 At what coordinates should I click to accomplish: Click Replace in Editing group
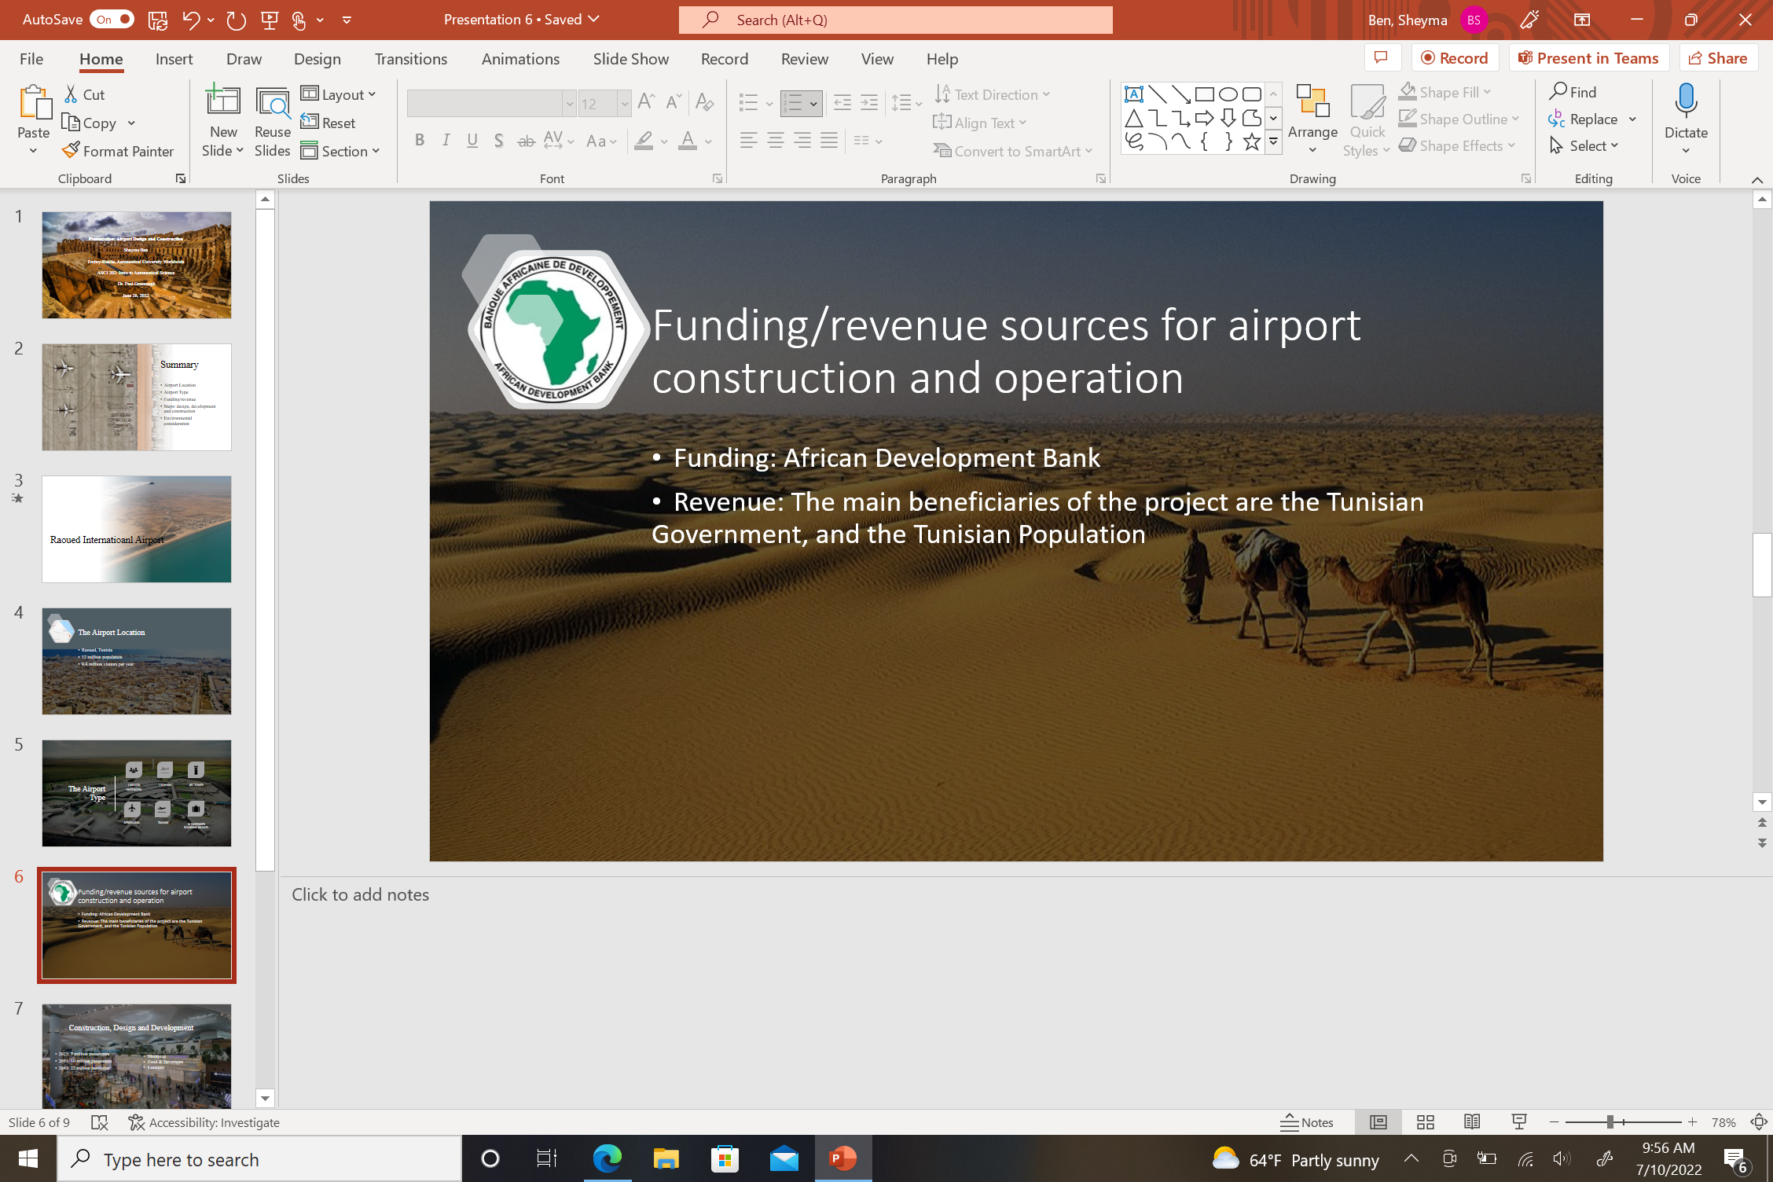[x=1583, y=119]
